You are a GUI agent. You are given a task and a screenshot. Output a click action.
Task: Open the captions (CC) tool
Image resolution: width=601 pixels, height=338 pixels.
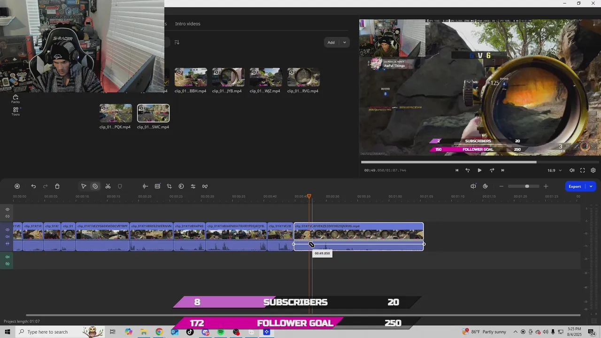[157, 186]
